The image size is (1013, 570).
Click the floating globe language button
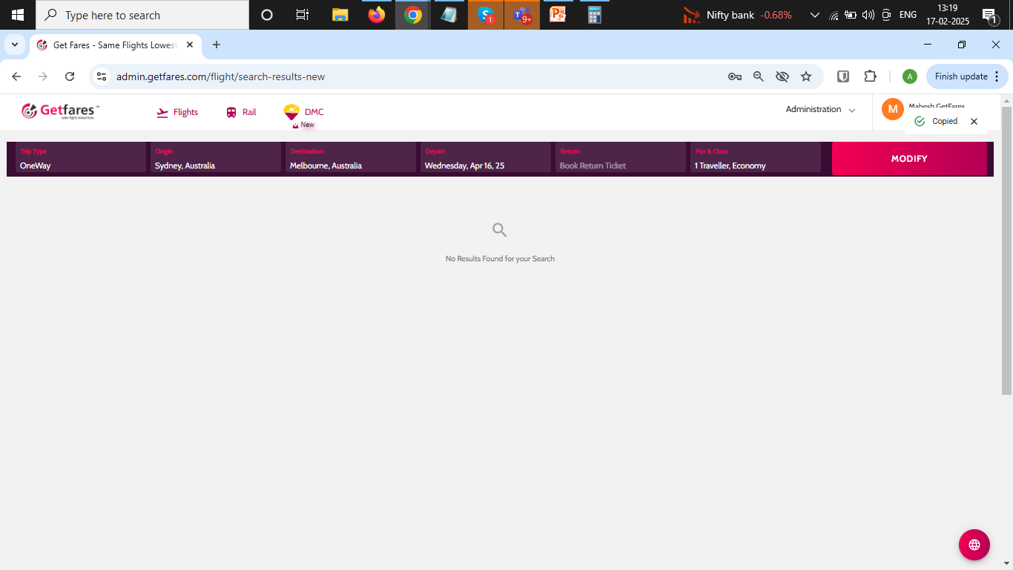coord(974,545)
